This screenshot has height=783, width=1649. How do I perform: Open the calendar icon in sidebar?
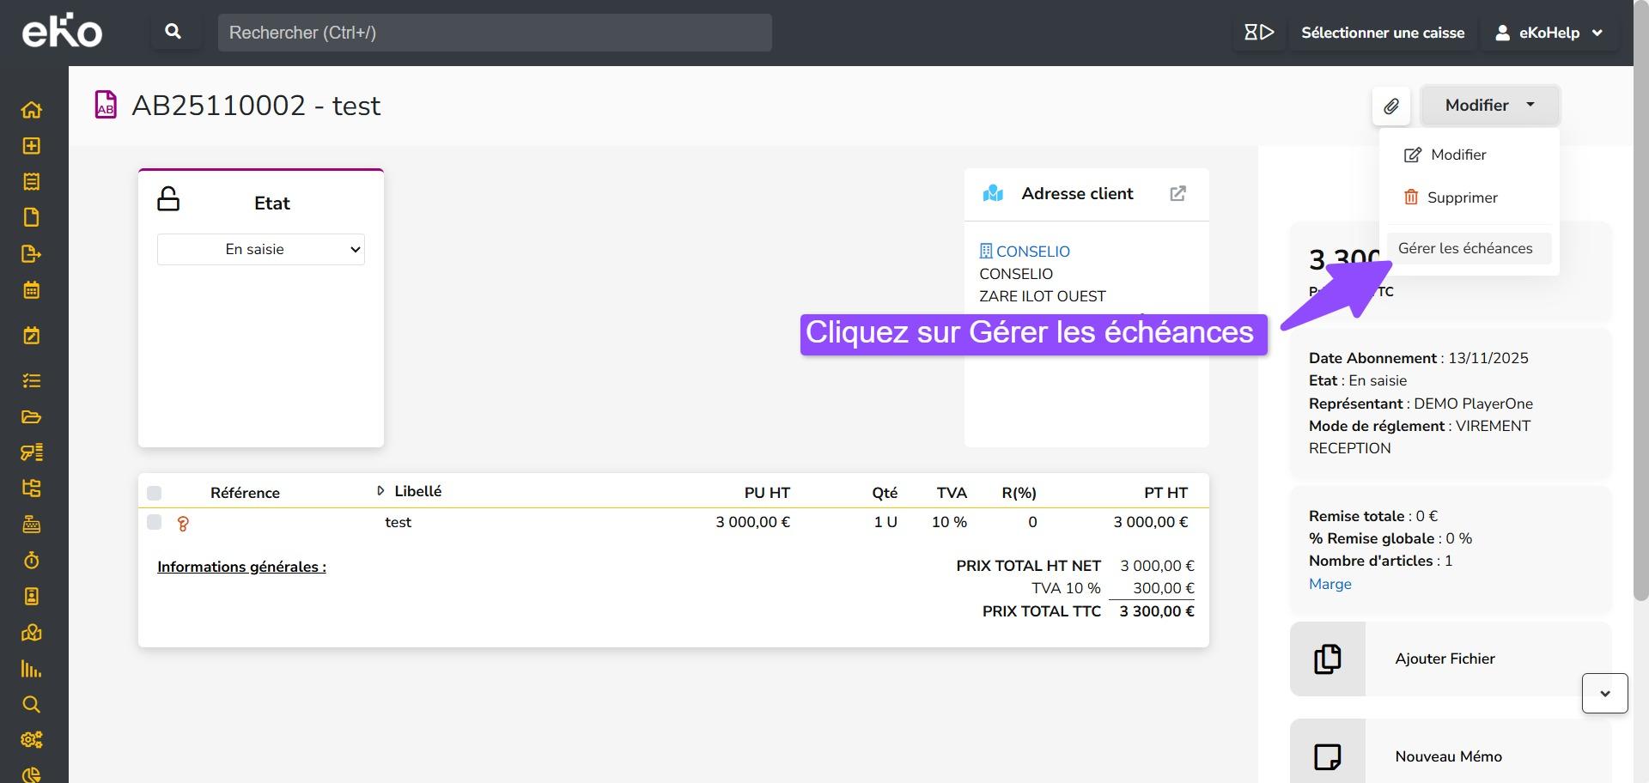(31, 290)
